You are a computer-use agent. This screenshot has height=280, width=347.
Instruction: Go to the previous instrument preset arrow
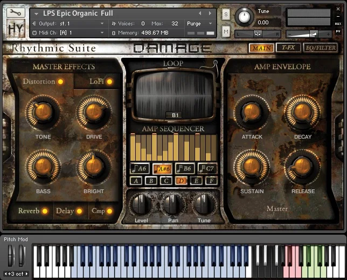[200, 13]
